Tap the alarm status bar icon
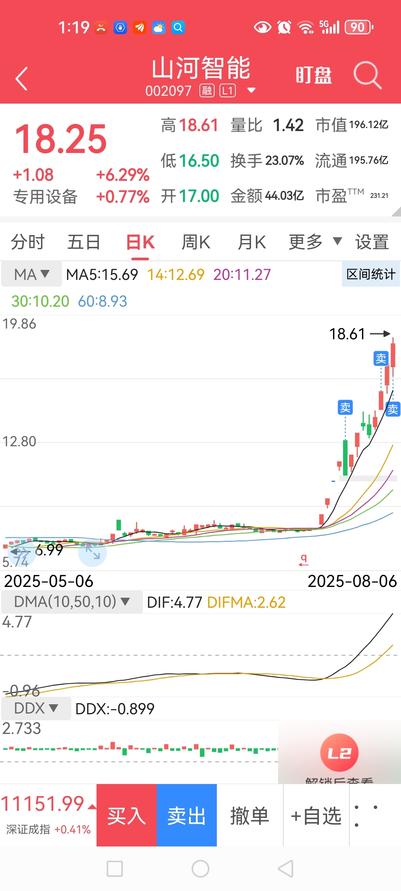This screenshot has width=401, height=891. click(x=284, y=27)
